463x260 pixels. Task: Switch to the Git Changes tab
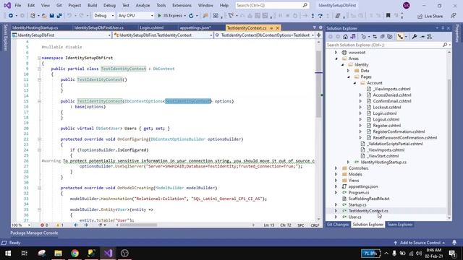[x=338, y=225]
